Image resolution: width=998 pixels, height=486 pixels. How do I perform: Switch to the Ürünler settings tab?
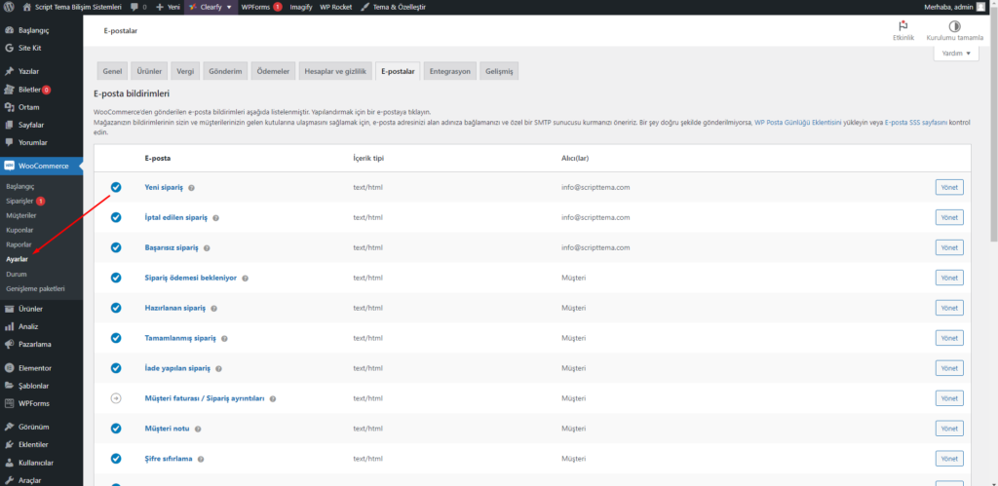pos(149,71)
